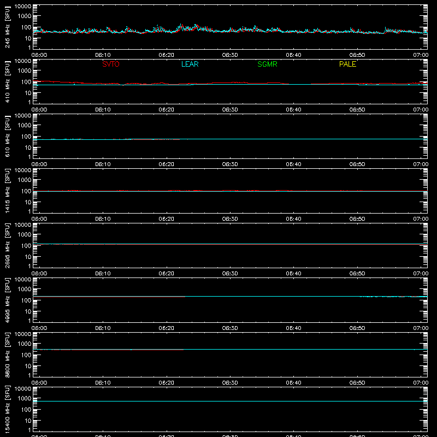
Task: Select the 2695 MHz [SFU] axis title
Action: coord(7,245)
